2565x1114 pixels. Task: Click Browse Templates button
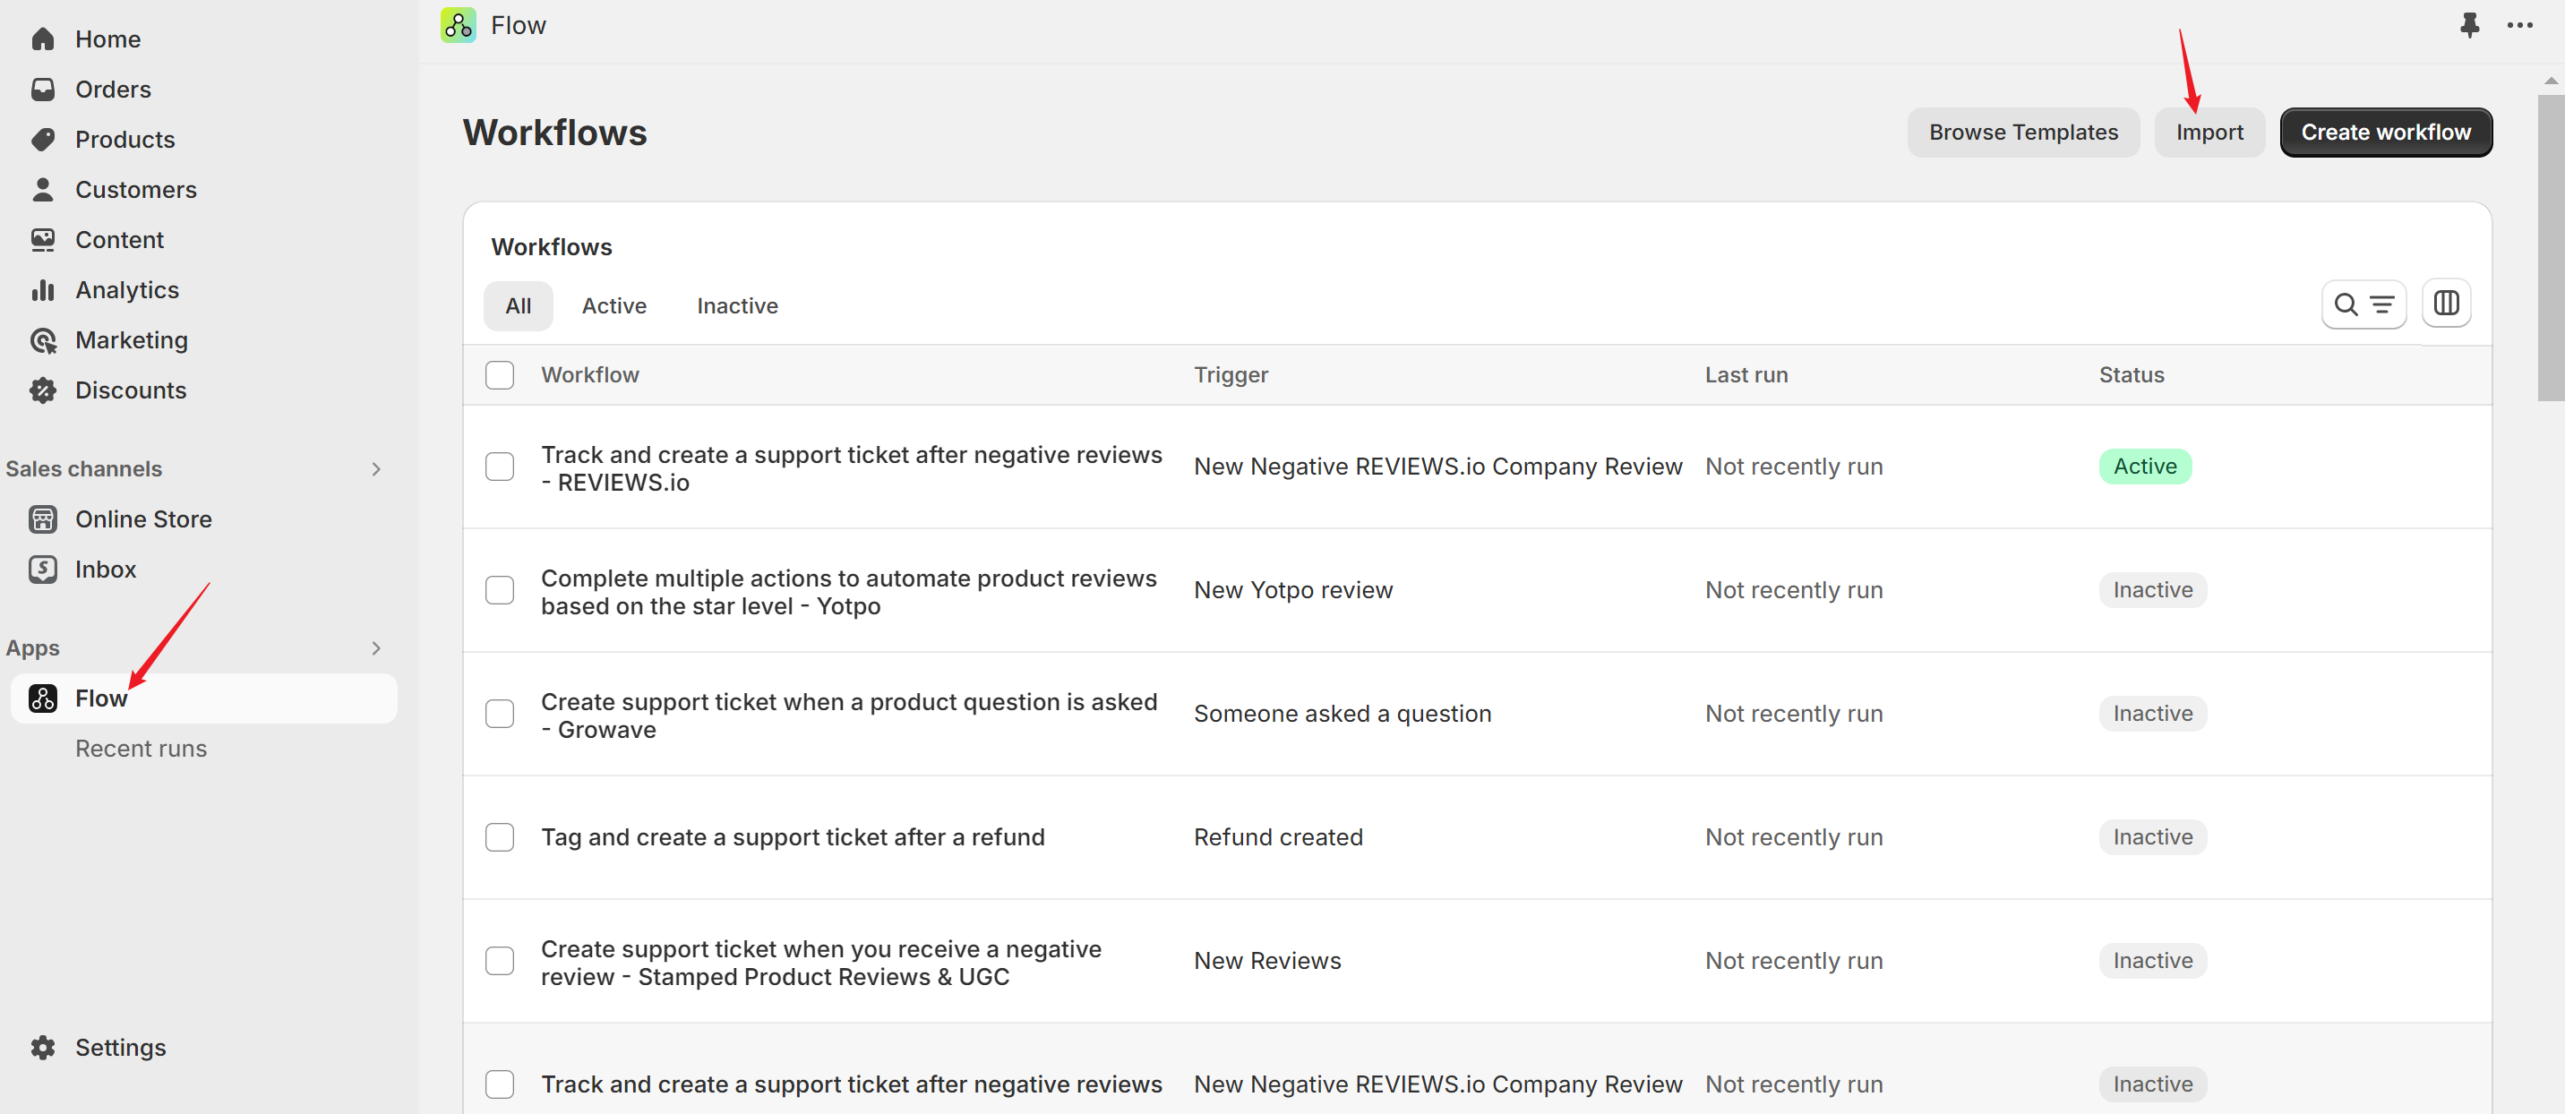click(2022, 133)
